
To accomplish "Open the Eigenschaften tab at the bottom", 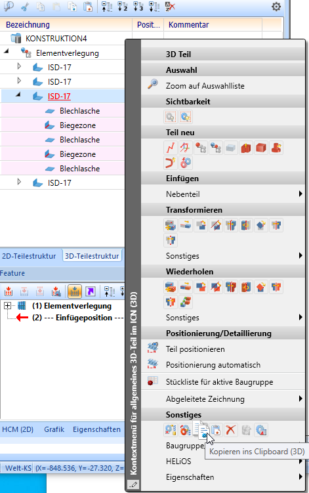I will click(x=97, y=429).
